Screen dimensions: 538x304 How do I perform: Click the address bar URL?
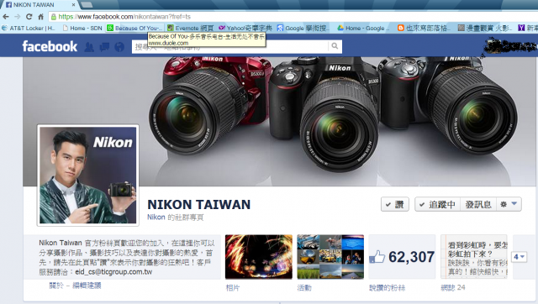(x=124, y=17)
